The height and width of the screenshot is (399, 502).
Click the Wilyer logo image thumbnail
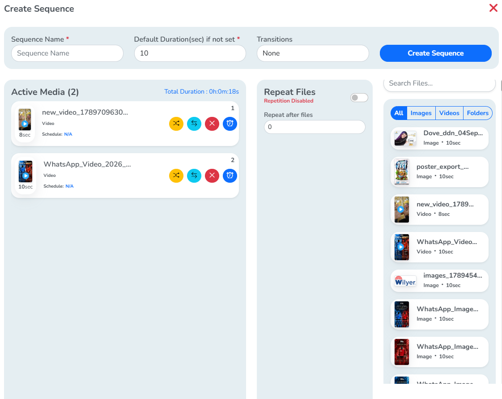405,281
